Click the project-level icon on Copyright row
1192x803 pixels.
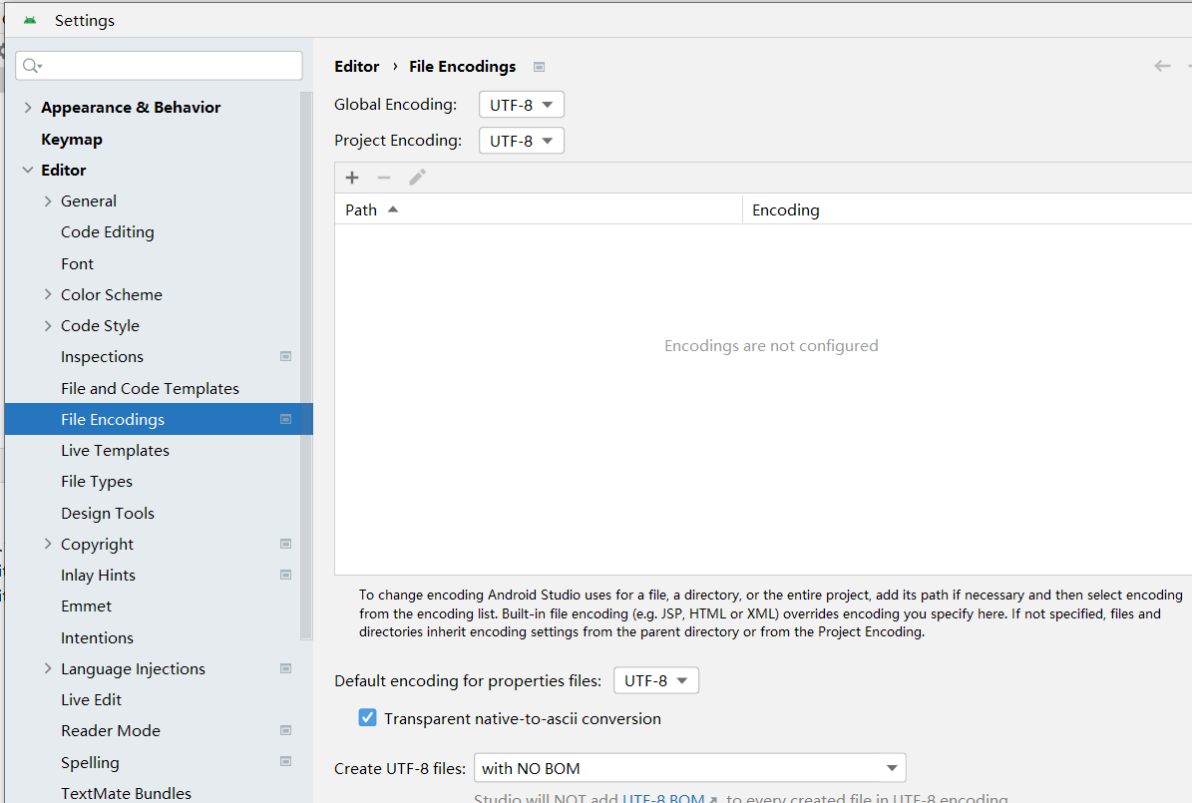pos(286,544)
